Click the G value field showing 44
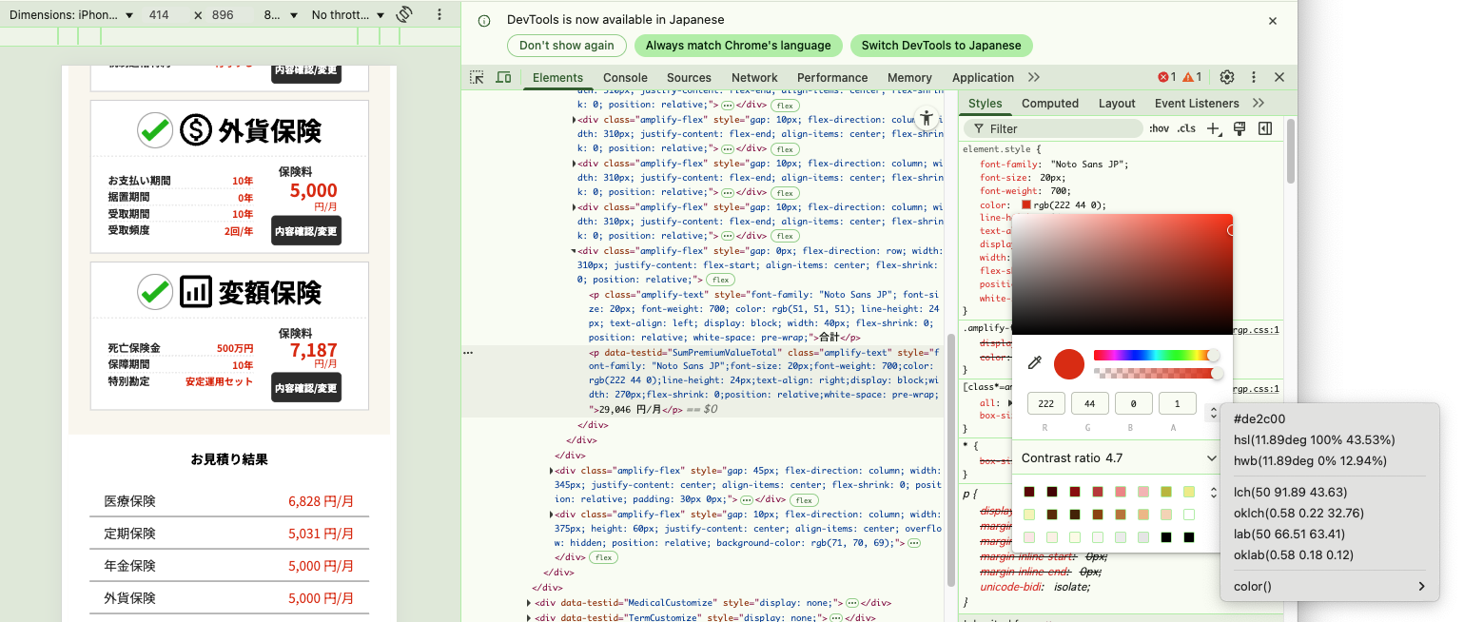 [1089, 404]
